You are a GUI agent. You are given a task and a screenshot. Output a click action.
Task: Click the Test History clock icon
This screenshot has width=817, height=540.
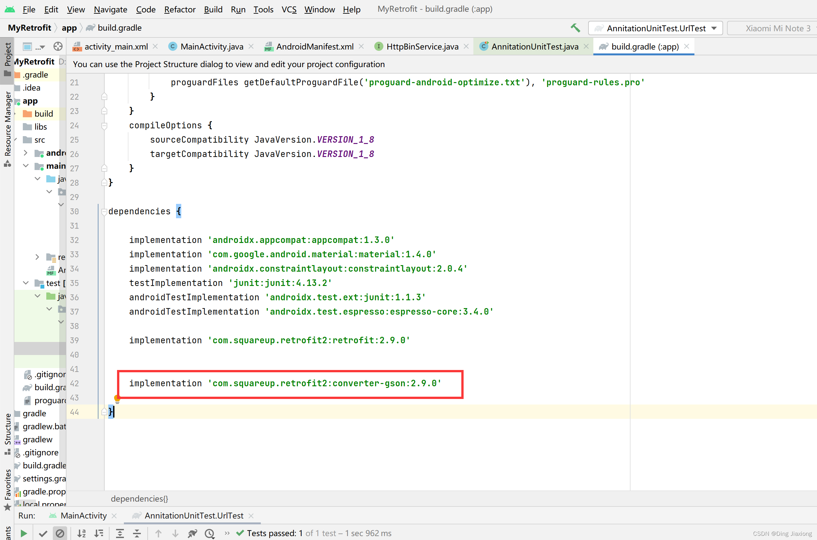tap(210, 533)
